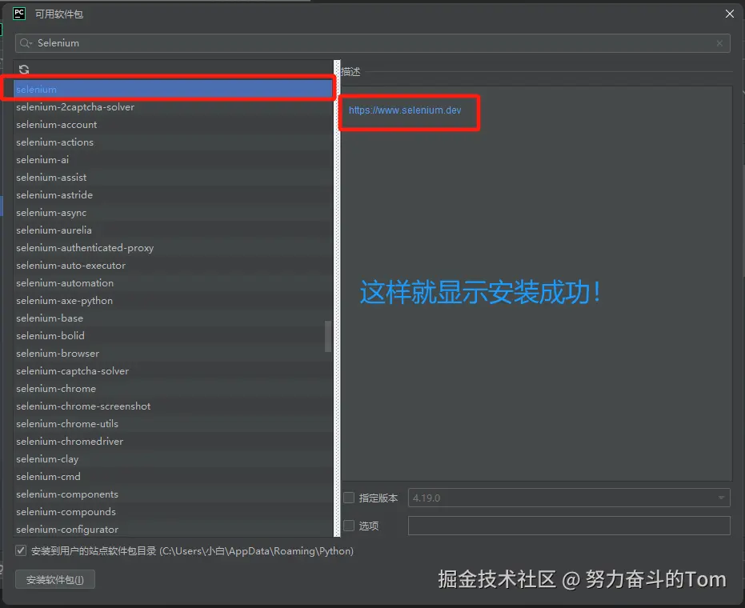This screenshot has width=745, height=608.
Task: Uncheck 安装到用户的站点软件包目录 checkbox
Action: pos(21,550)
